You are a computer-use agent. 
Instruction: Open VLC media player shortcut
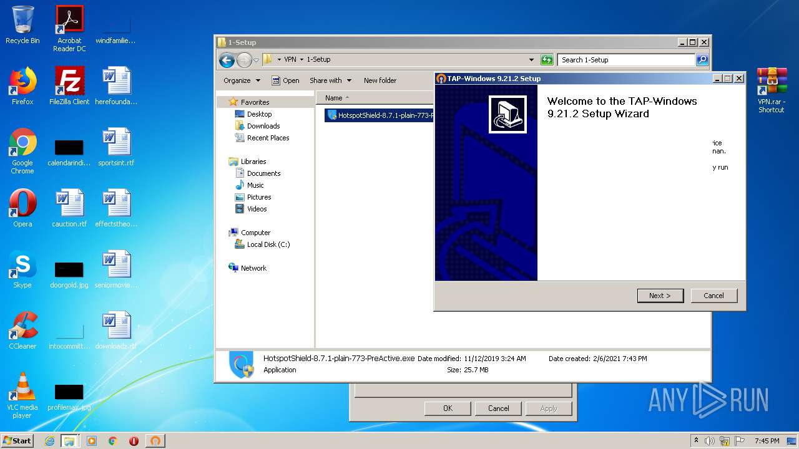(22, 395)
